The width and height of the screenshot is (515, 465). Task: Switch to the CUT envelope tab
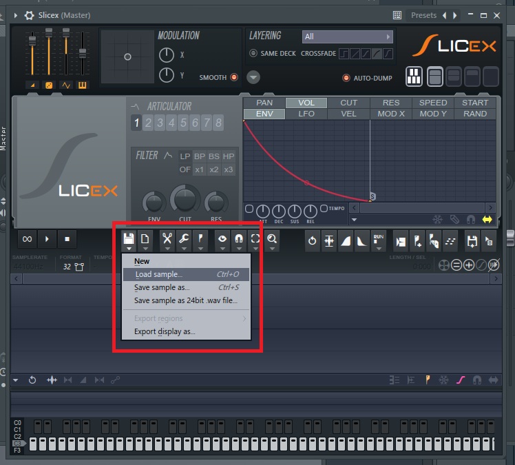click(348, 103)
